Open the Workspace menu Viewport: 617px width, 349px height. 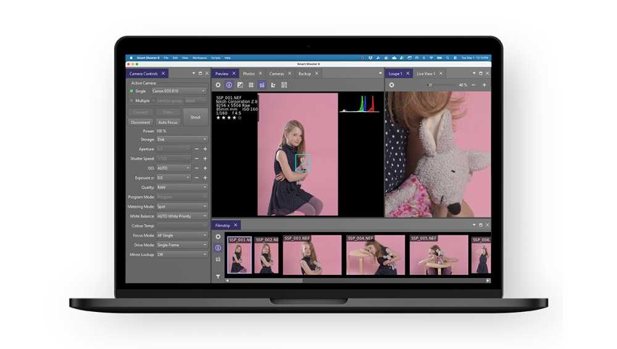(x=199, y=58)
